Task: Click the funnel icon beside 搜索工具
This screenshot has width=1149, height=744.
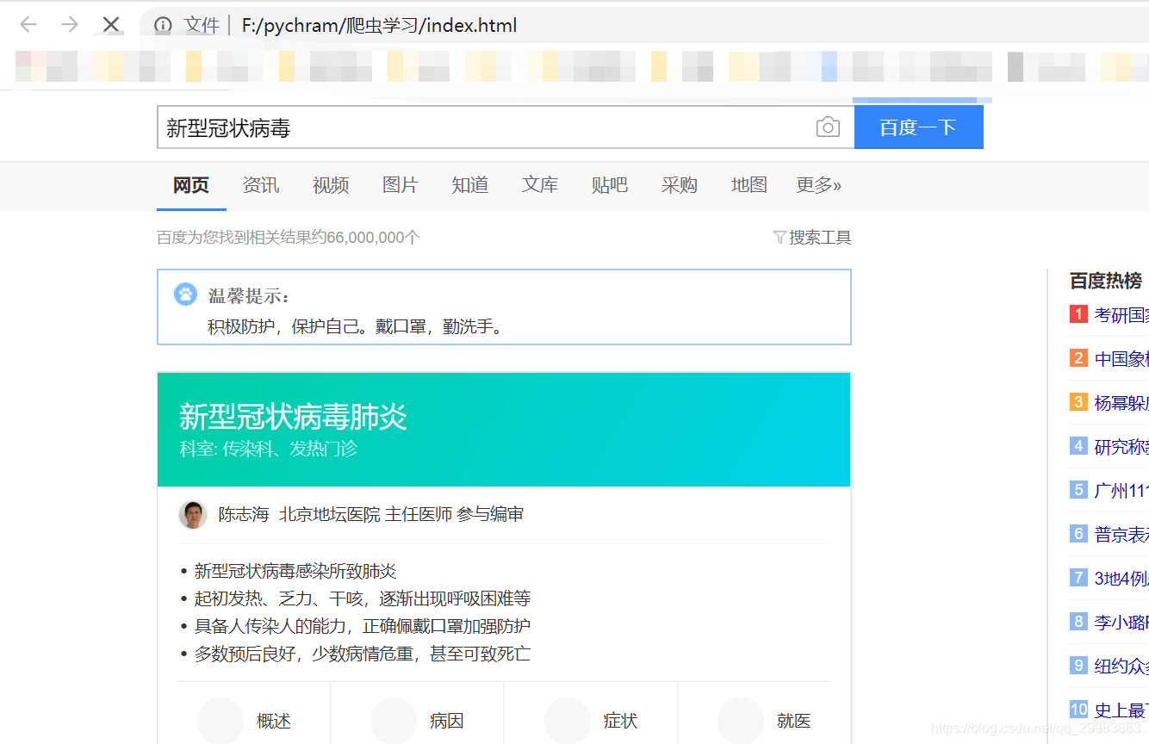Action: [x=779, y=238]
